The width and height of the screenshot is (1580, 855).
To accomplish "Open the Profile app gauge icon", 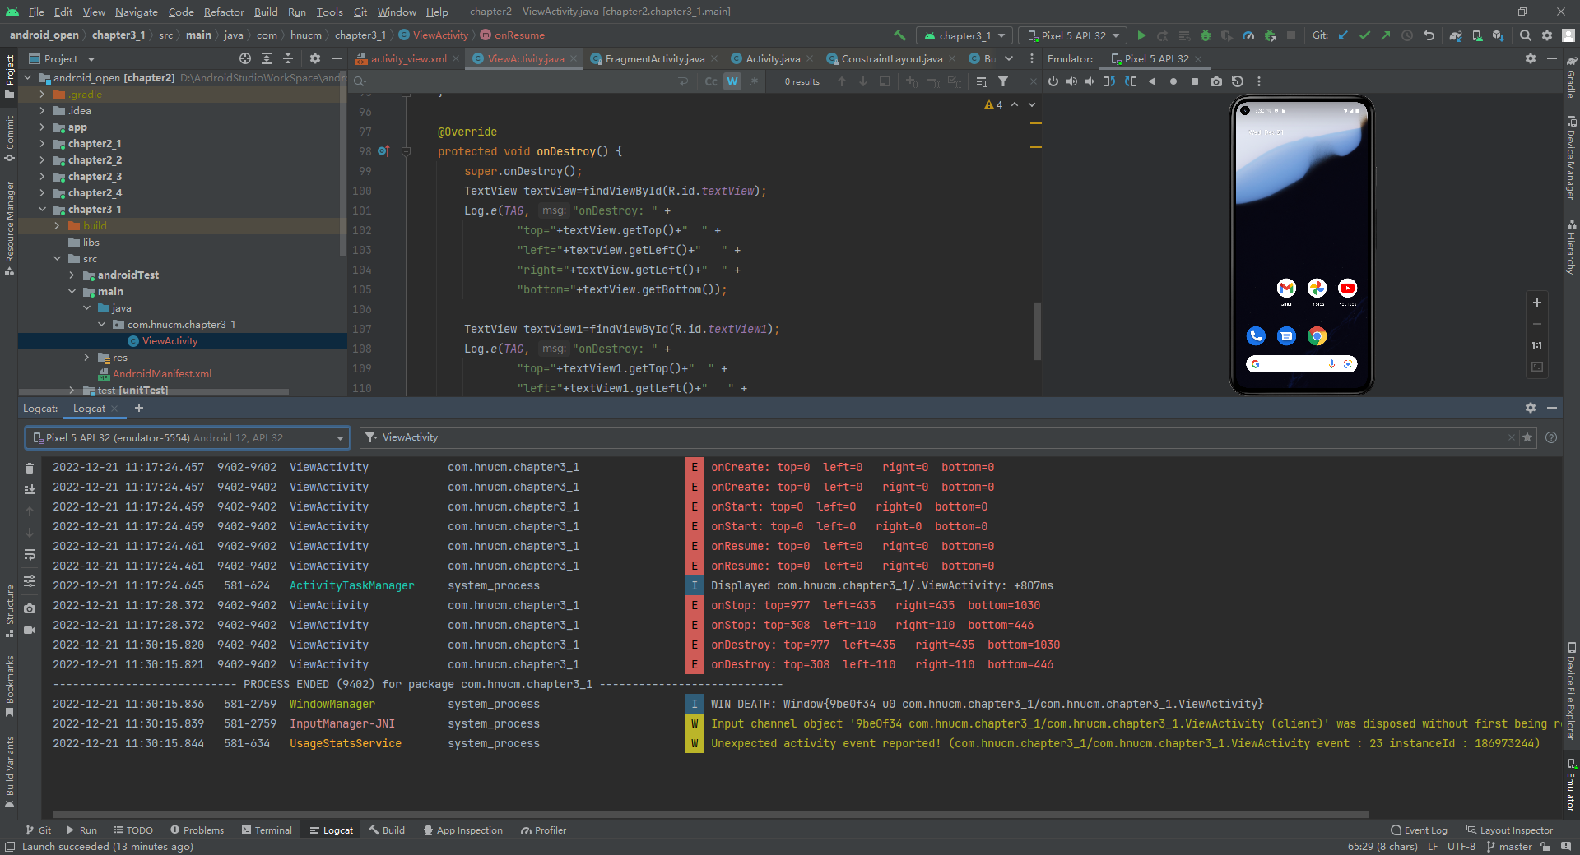I will (1248, 35).
